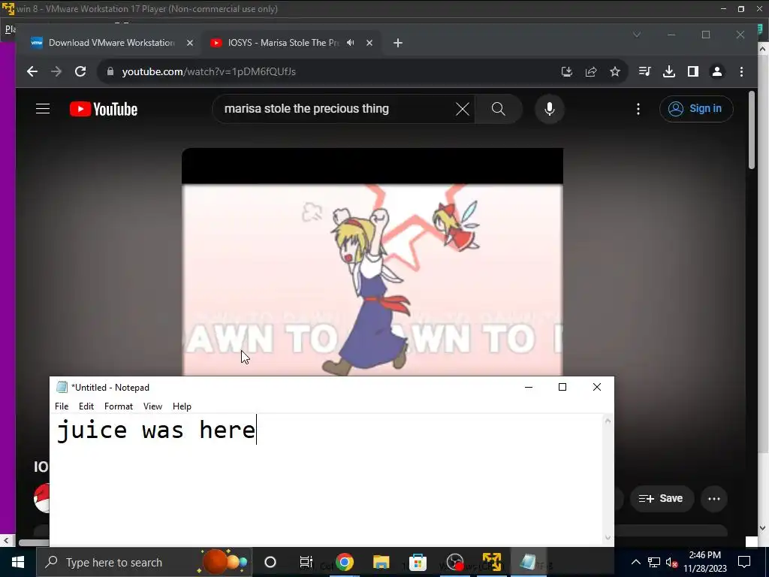Clear the YouTube search text
The image size is (769, 577).
(x=463, y=109)
